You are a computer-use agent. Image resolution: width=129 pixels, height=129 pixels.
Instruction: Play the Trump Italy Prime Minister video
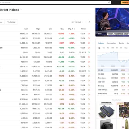tap(112, 22)
